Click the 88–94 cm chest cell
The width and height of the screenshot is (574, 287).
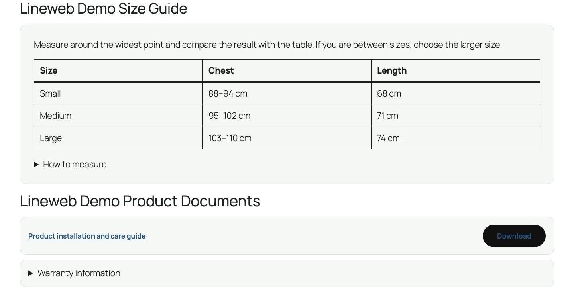287,94
